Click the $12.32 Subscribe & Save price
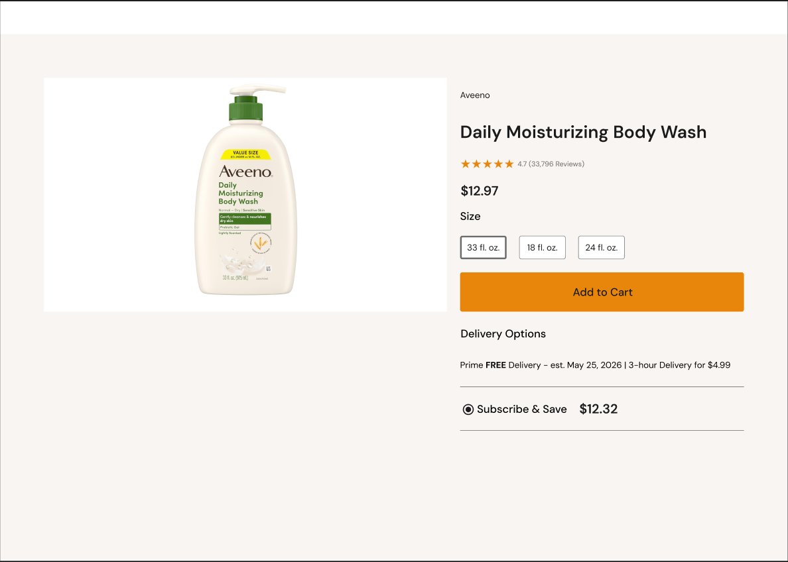 pos(598,409)
